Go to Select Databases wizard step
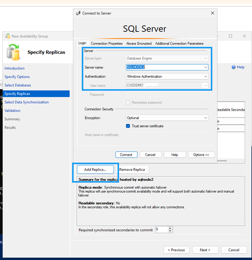This screenshot has width=252, height=260. click(18, 85)
